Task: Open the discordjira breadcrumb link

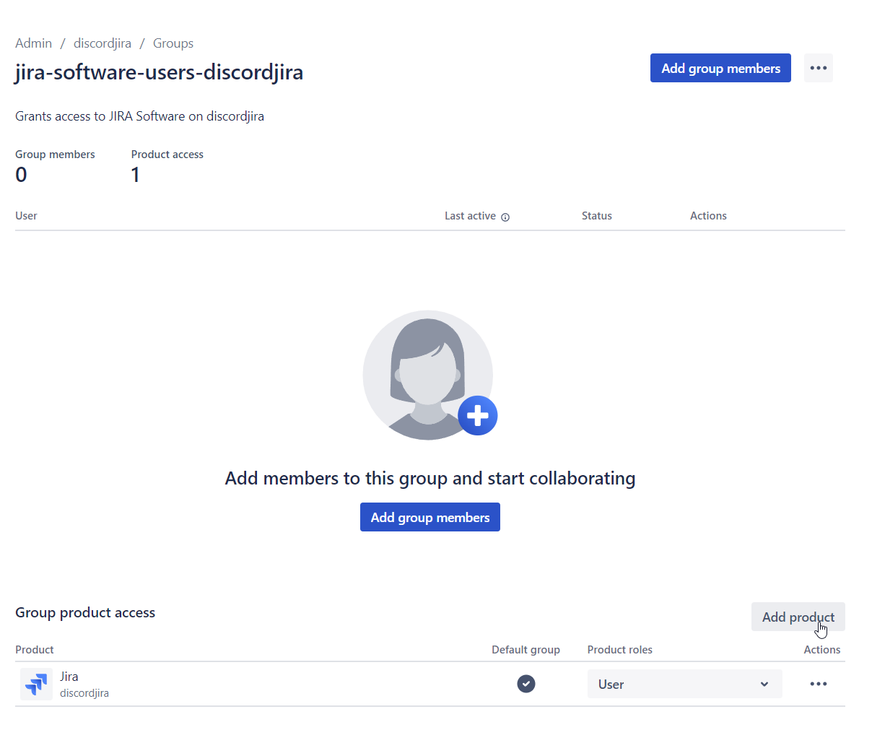Action: [102, 43]
